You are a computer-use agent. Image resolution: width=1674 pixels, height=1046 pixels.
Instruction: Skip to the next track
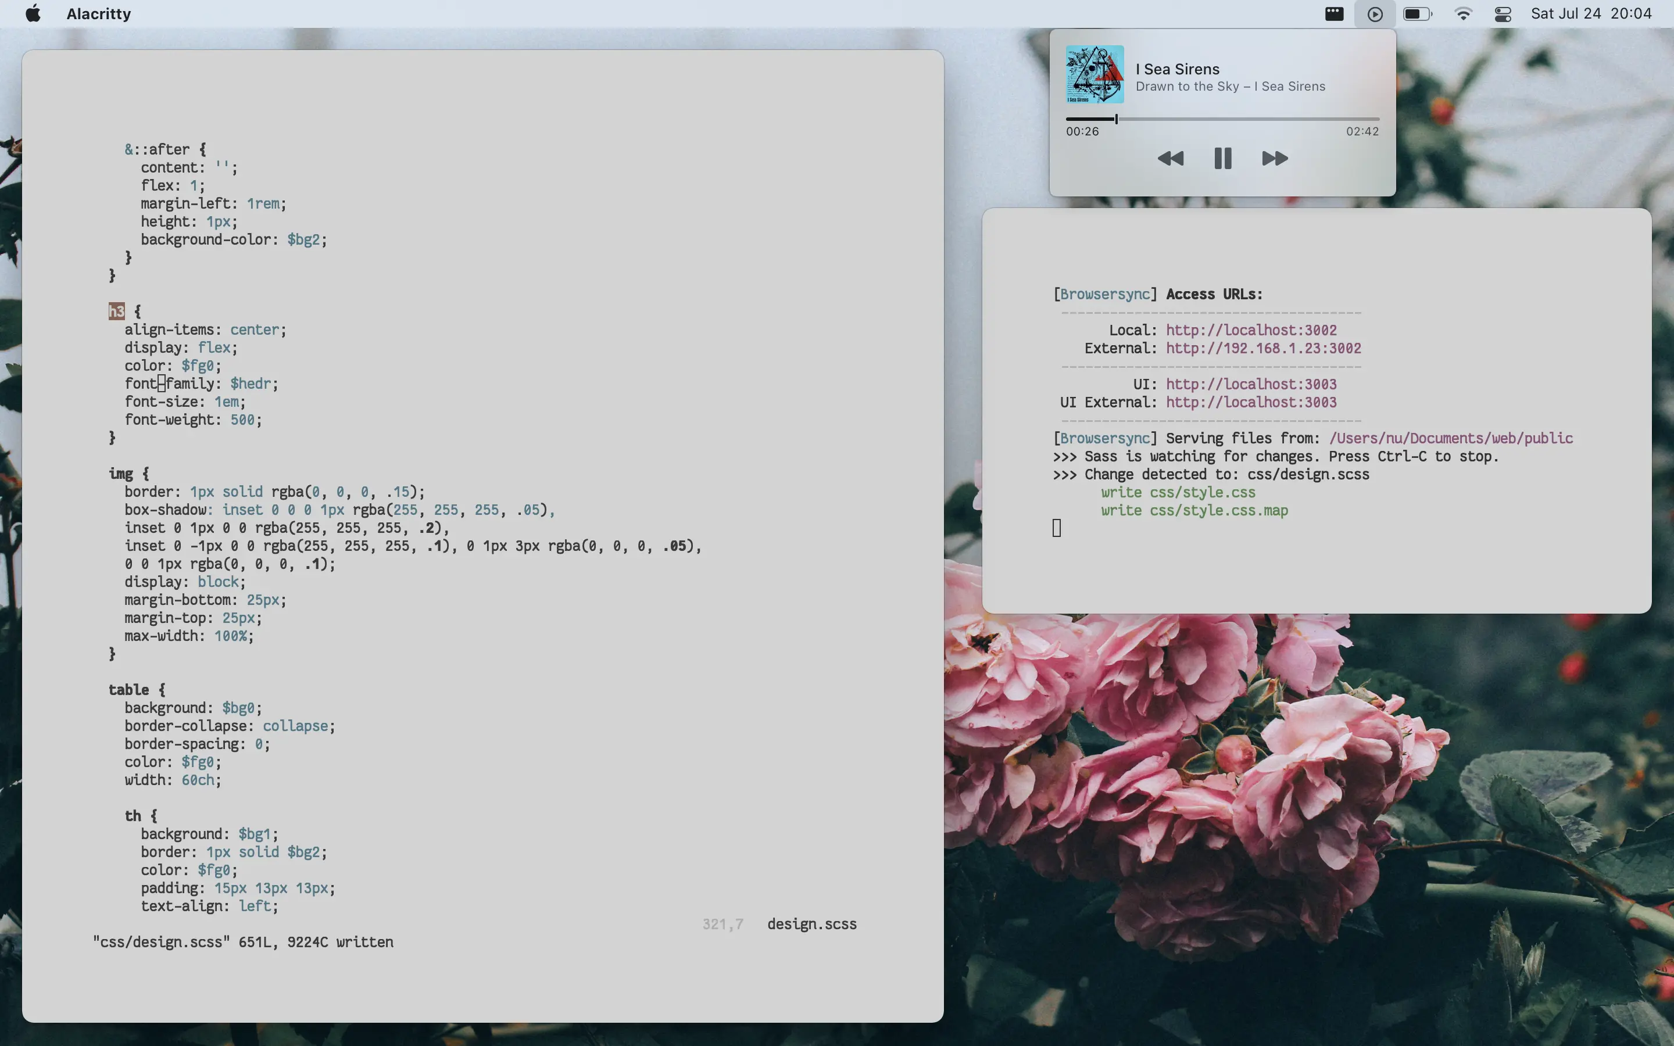click(x=1274, y=159)
